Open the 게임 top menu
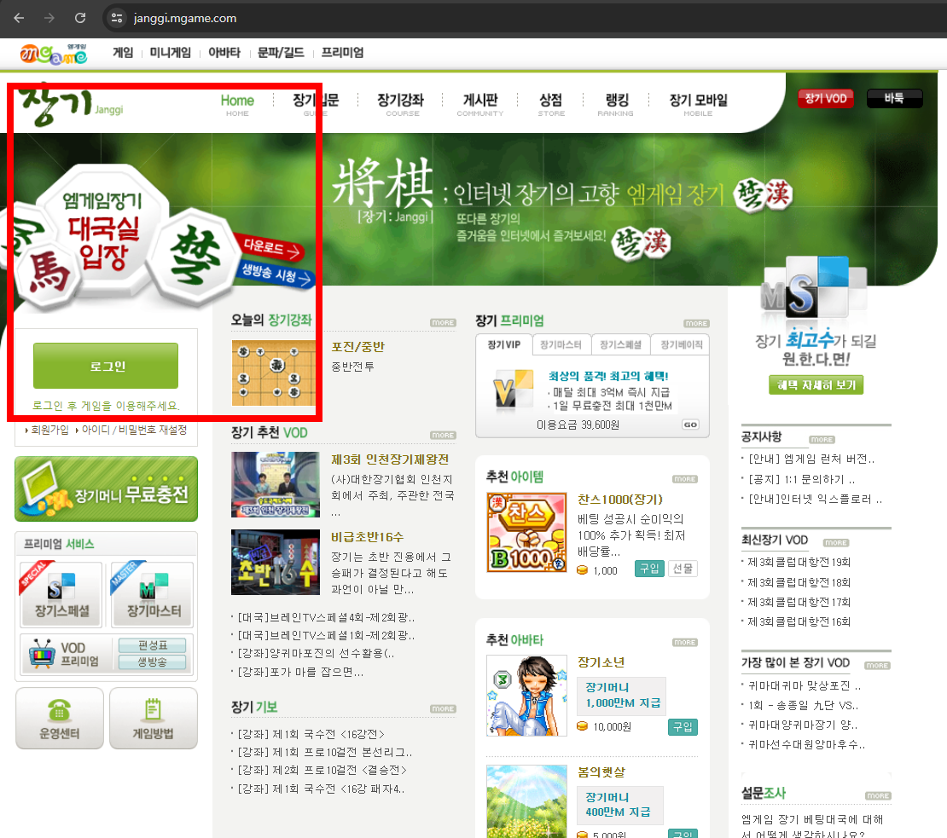The width and height of the screenshot is (947, 838). (123, 53)
